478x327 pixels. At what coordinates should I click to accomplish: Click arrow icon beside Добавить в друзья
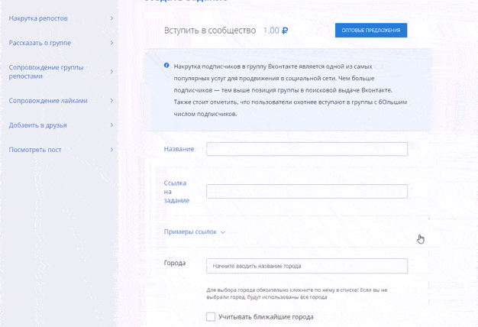point(111,125)
